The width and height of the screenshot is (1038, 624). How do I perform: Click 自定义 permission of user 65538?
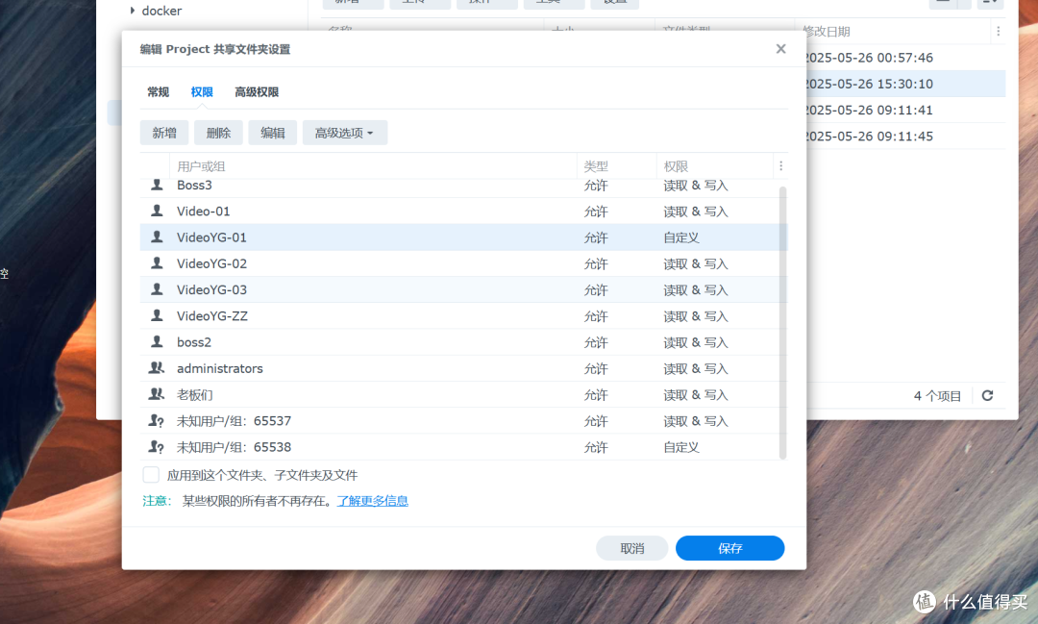(681, 447)
